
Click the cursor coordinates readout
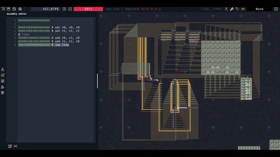click(x=211, y=9)
